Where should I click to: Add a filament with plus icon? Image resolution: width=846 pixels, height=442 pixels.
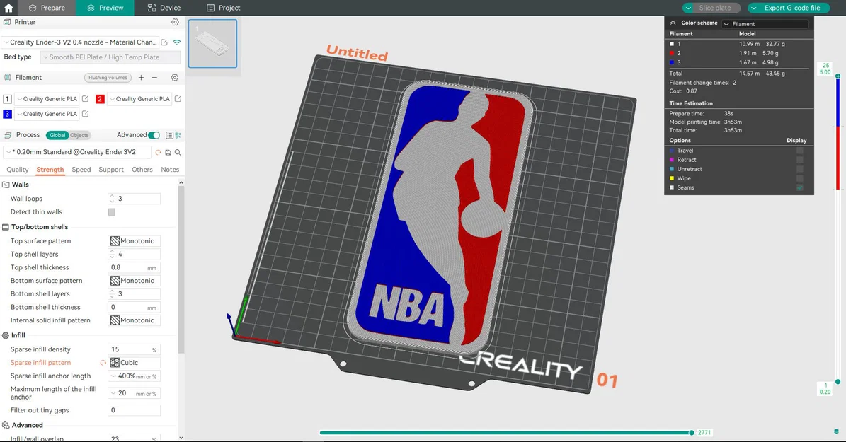(x=141, y=78)
